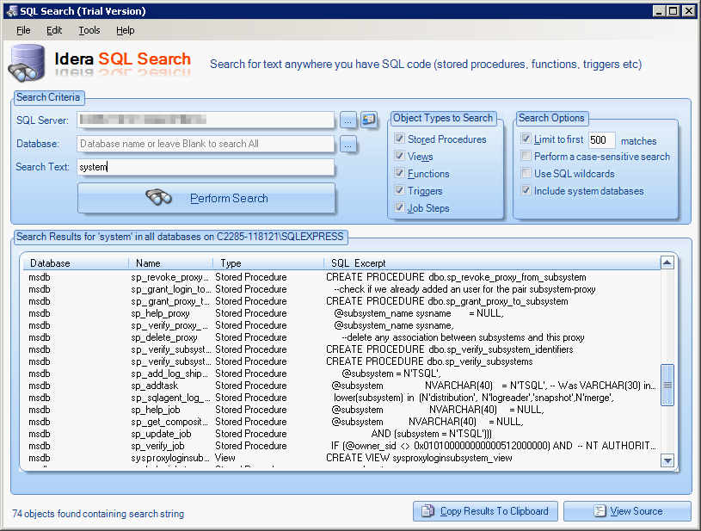Viewport: 701px width, 531px height.
Task: Open the Help menu
Action: [x=126, y=30]
